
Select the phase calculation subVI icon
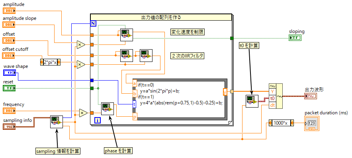pos(107,108)
